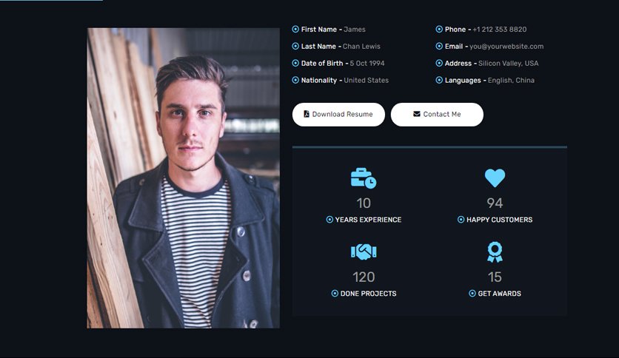This screenshot has width=619, height=358.
Task: Click the birth date 5 Oct 1994
Action: (367, 63)
